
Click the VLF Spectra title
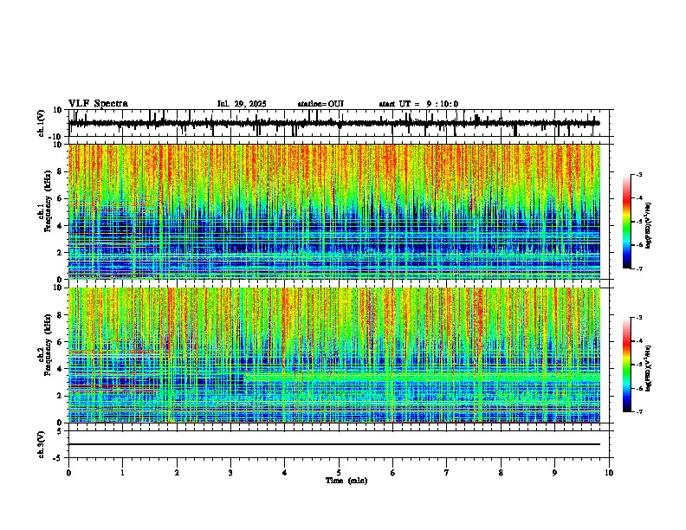point(98,104)
